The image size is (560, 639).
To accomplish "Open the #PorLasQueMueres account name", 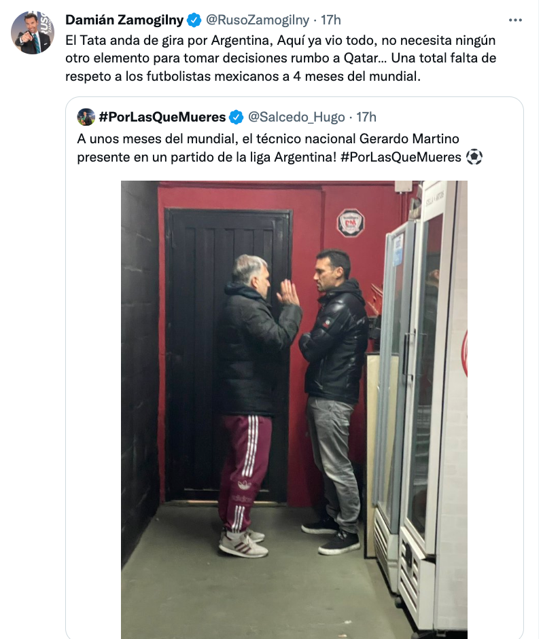I will (x=162, y=117).
